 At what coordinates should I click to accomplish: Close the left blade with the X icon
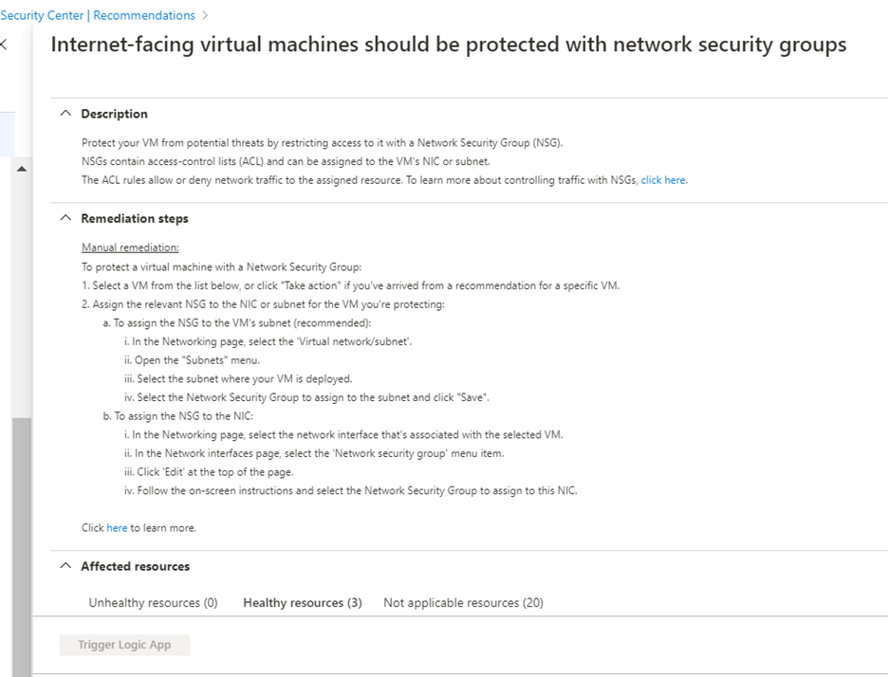[4, 45]
